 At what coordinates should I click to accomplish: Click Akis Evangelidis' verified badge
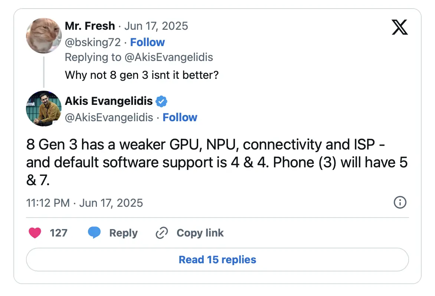pos(161,101)
